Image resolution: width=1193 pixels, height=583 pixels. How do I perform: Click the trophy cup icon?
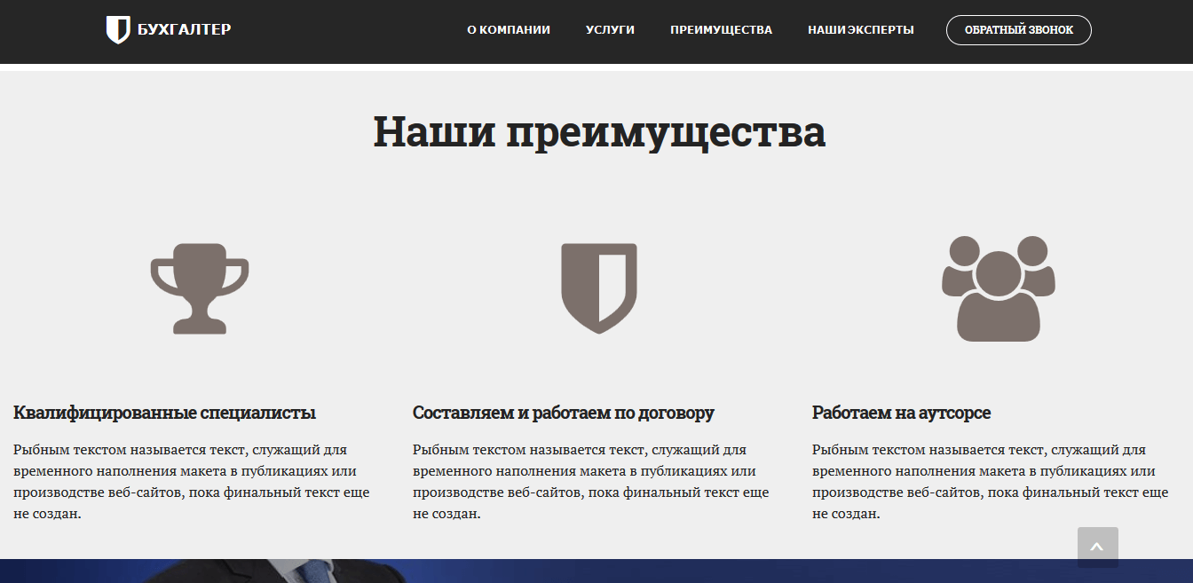(200, 288)
